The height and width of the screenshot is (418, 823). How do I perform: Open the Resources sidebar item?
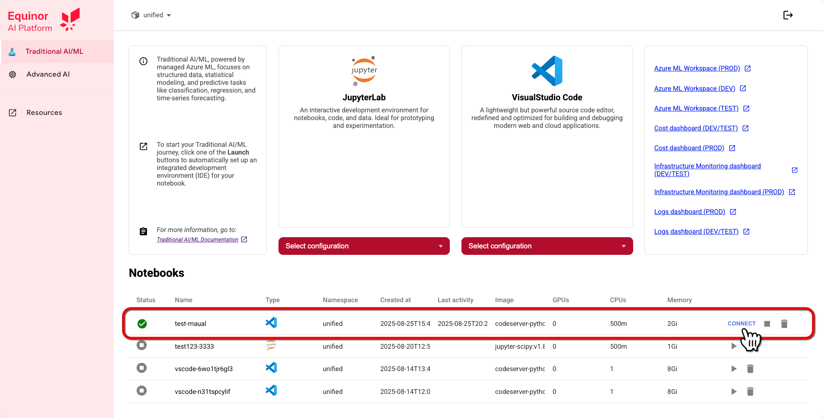pos(44,113)
